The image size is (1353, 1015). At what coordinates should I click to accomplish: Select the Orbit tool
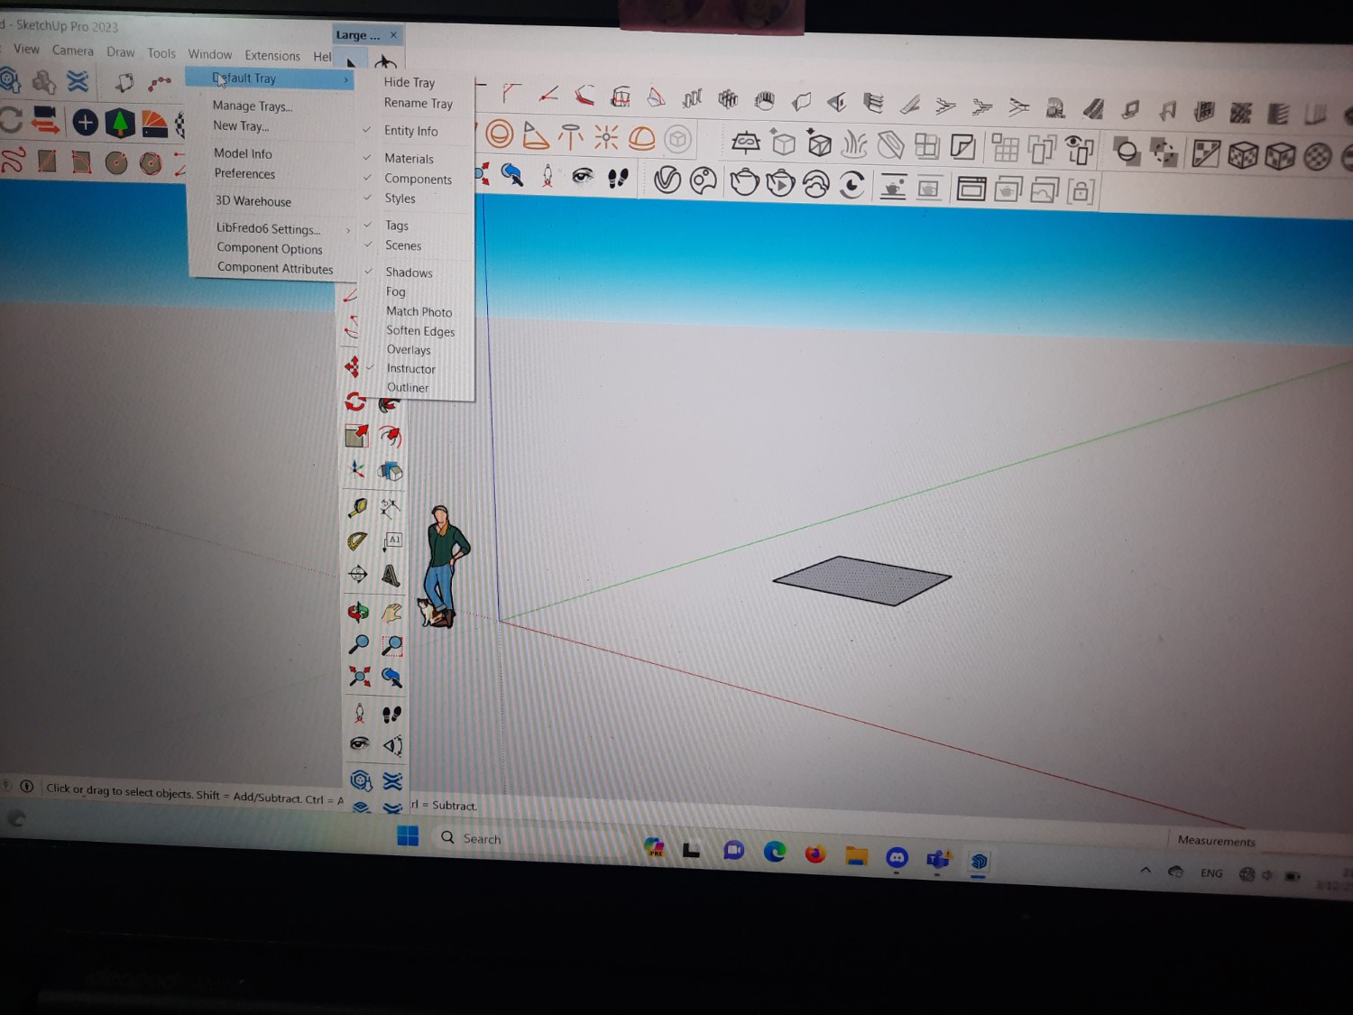(358, 612)
